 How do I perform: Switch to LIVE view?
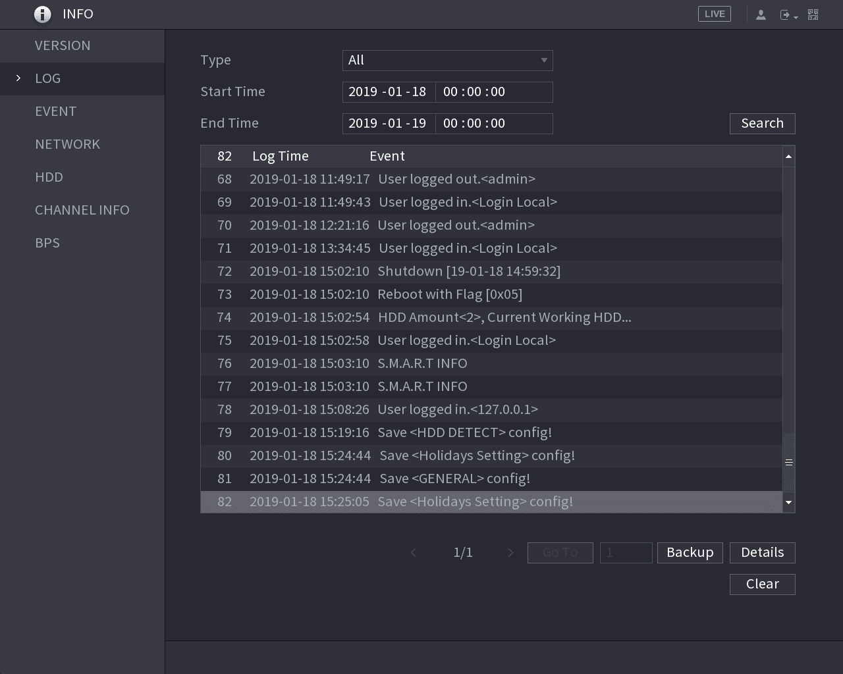tap(715, 14)
